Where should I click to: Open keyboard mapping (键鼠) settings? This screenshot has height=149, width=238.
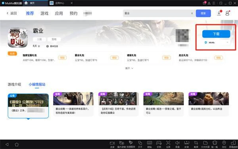coord(150,144)
